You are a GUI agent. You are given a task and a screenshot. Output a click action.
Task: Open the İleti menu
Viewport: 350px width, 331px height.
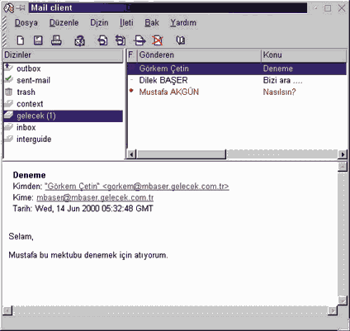tap(126, 22)
